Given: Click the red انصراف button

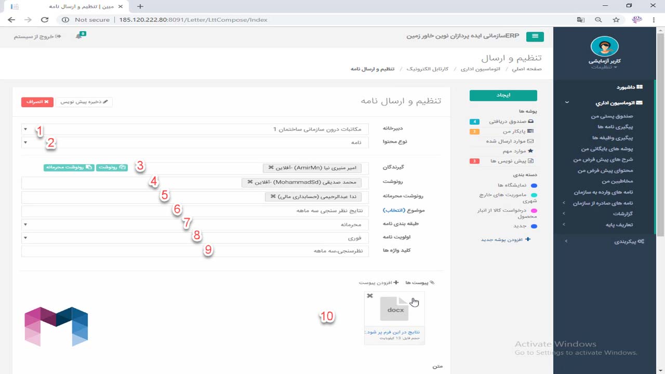Looking at the screenshot, I should (37, 102).
